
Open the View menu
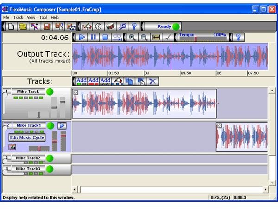(31, 18)
